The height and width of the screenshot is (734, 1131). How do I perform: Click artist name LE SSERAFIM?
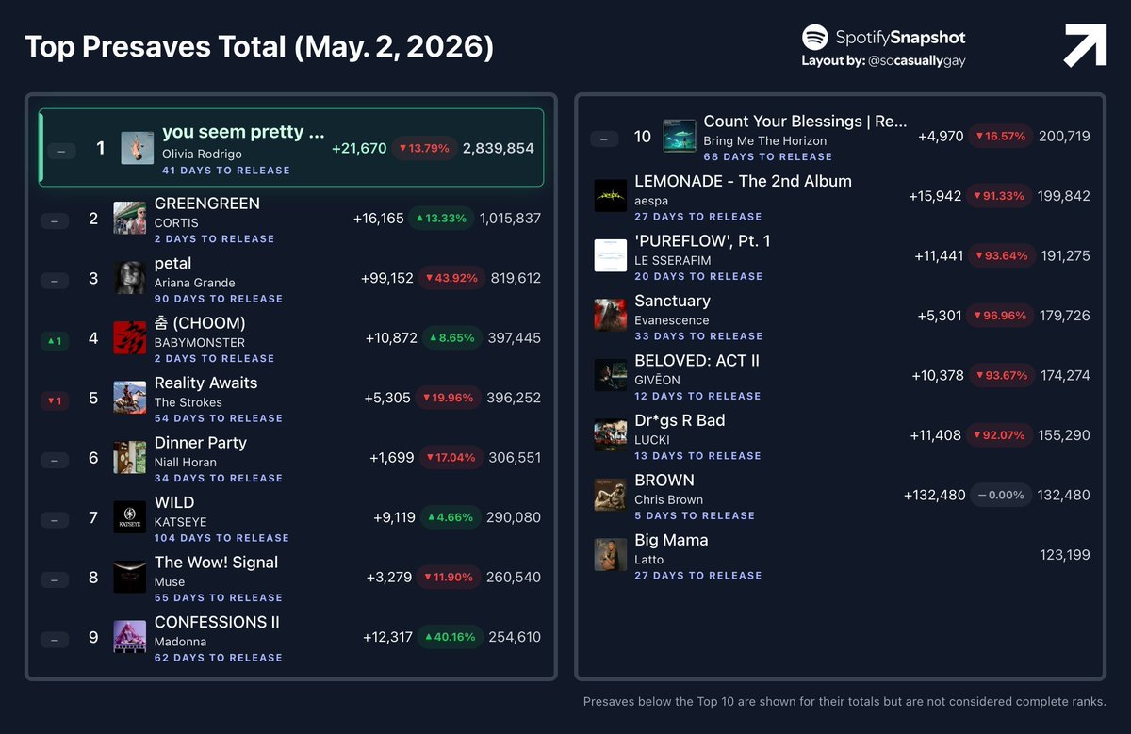point(673,261)
